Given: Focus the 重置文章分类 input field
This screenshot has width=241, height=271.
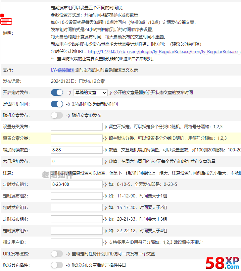Looking at the screenshot, I should point(77,138).
